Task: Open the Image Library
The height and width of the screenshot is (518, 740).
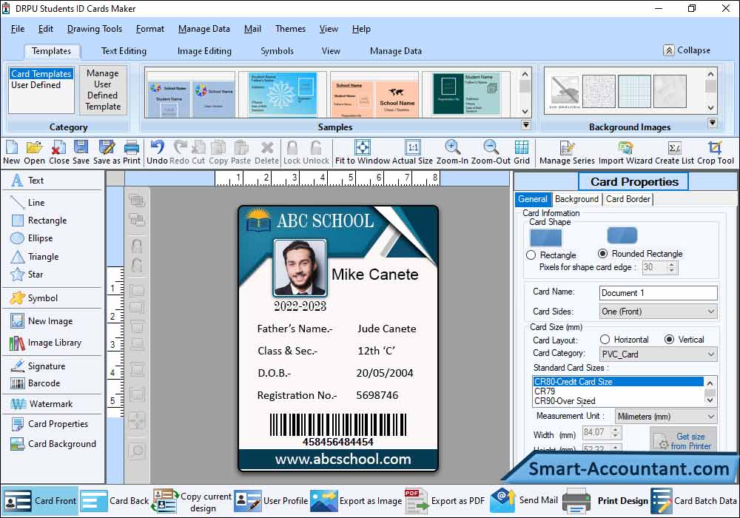Action: [46, 343]
